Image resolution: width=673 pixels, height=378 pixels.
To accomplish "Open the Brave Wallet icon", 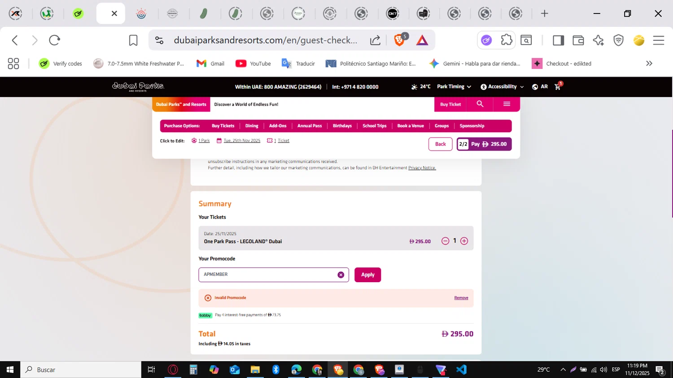I will coord(578,40).
